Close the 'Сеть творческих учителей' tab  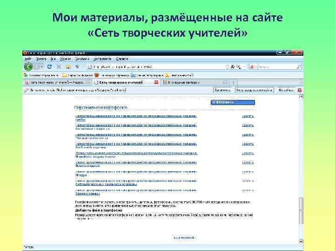156,82
